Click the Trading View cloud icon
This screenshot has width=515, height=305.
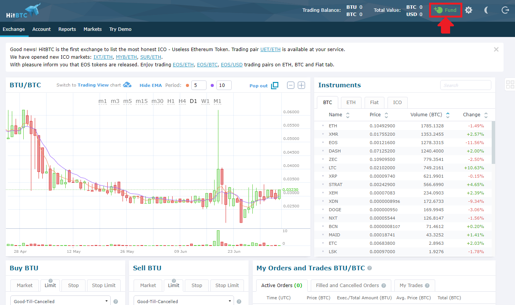tap(127, 85)
